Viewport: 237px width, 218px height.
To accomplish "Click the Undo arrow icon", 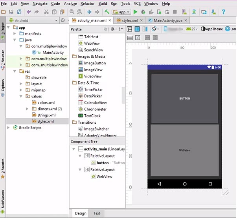I will pyautogui.click(x=29, y=12).
